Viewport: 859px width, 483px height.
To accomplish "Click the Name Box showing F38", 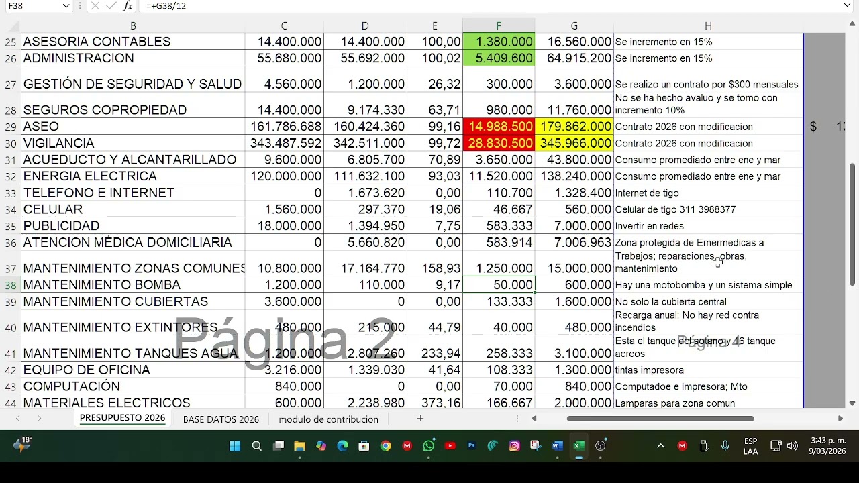I will pos(32,6).
